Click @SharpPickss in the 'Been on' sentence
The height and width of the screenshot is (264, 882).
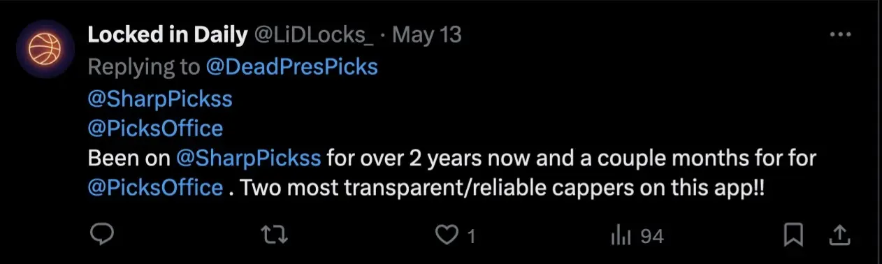[x=248, y=159]
